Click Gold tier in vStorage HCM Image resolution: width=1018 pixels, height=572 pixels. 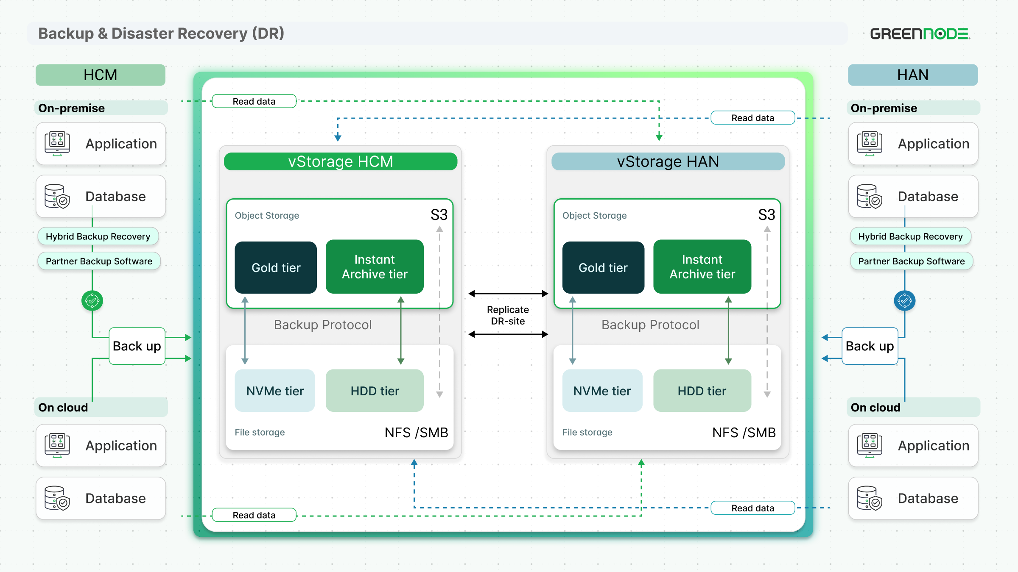(x=276, y=267)
